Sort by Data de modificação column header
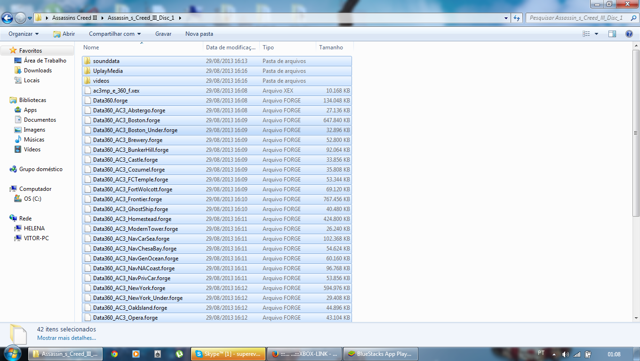The image size is (640, 361). click(x=232, y=47)
